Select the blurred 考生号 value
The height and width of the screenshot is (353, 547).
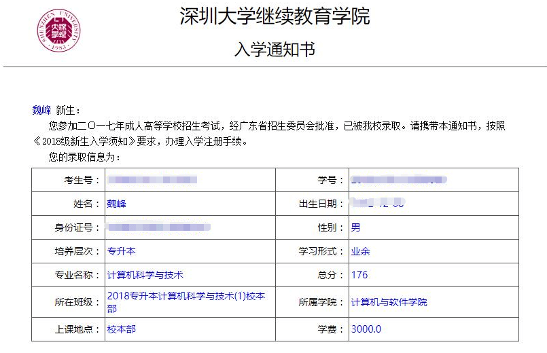(x=152, y=180)
